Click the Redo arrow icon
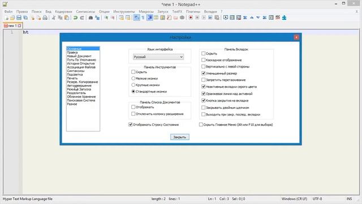Viewport: 362px width, 204px height. pyautogui.click(x=81, y=18)
